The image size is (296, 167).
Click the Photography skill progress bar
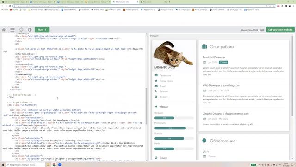(x=174, y=128)
